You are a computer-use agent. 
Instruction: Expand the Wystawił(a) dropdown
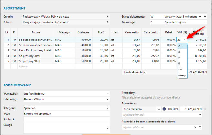107,94
